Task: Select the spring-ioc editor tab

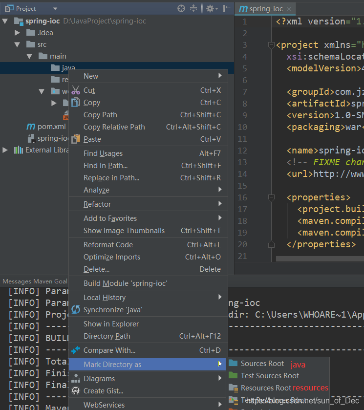Action: [x=265, y=9]
